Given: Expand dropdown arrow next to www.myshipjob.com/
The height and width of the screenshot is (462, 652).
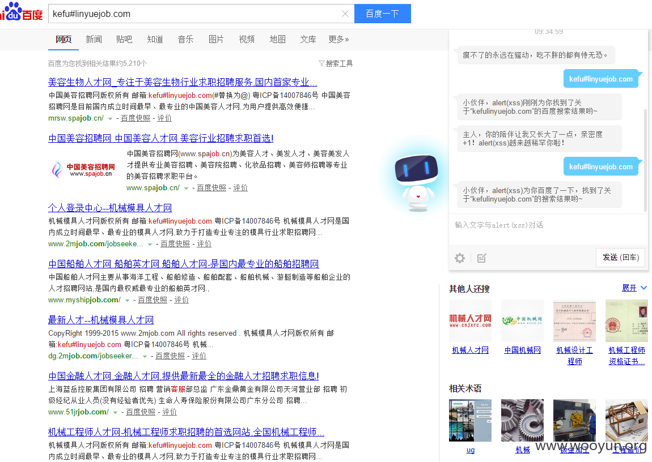Looking at the screenshot, I should pyautogui.click(x=127, y=301).
